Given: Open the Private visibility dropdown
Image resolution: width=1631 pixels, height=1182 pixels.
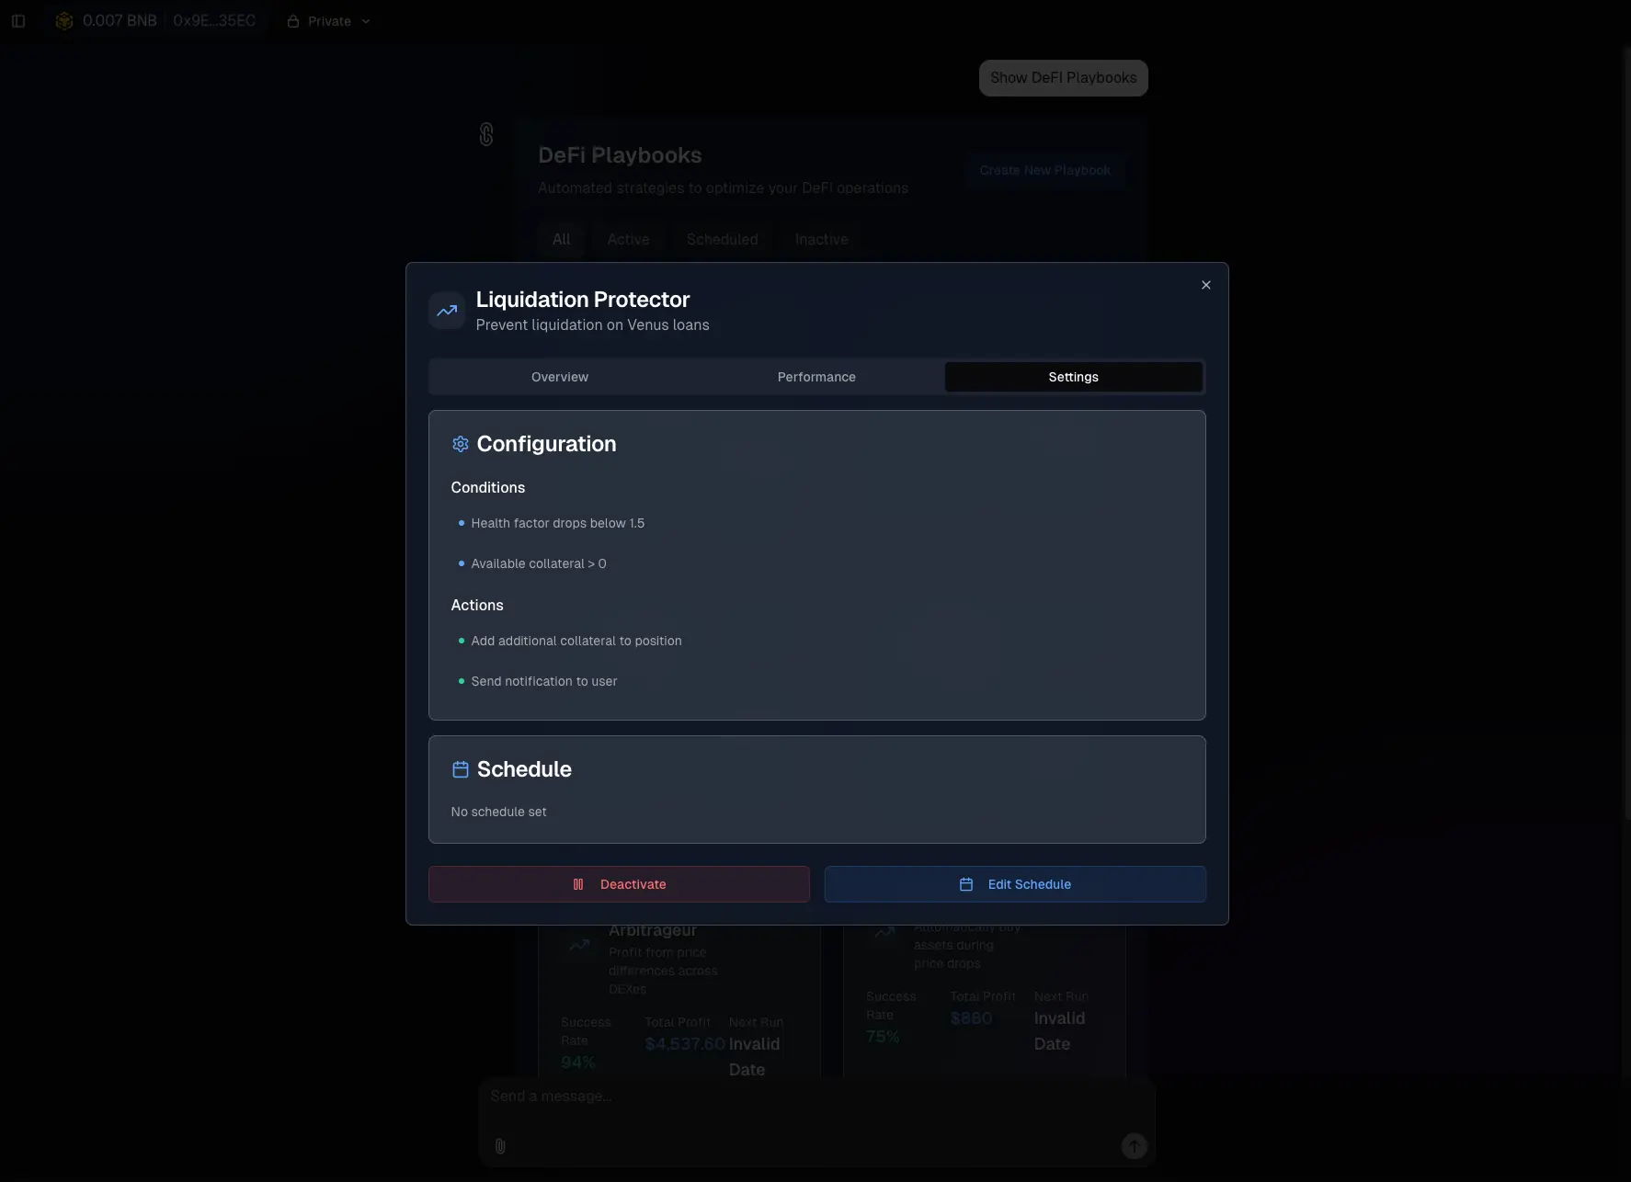Looking at the screenshot, I should (329, 21).
